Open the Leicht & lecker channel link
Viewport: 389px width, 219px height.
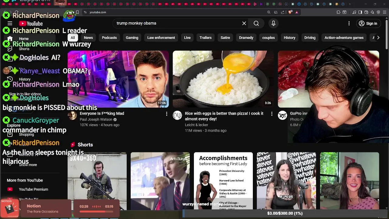(196, 125)
